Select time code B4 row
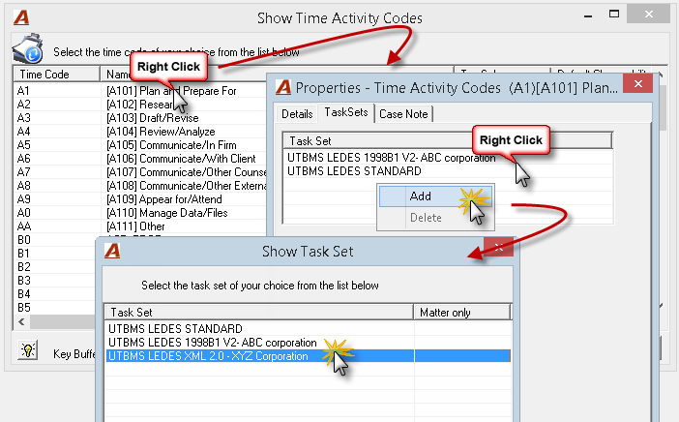The image size is (679, 422). [55, 293]
